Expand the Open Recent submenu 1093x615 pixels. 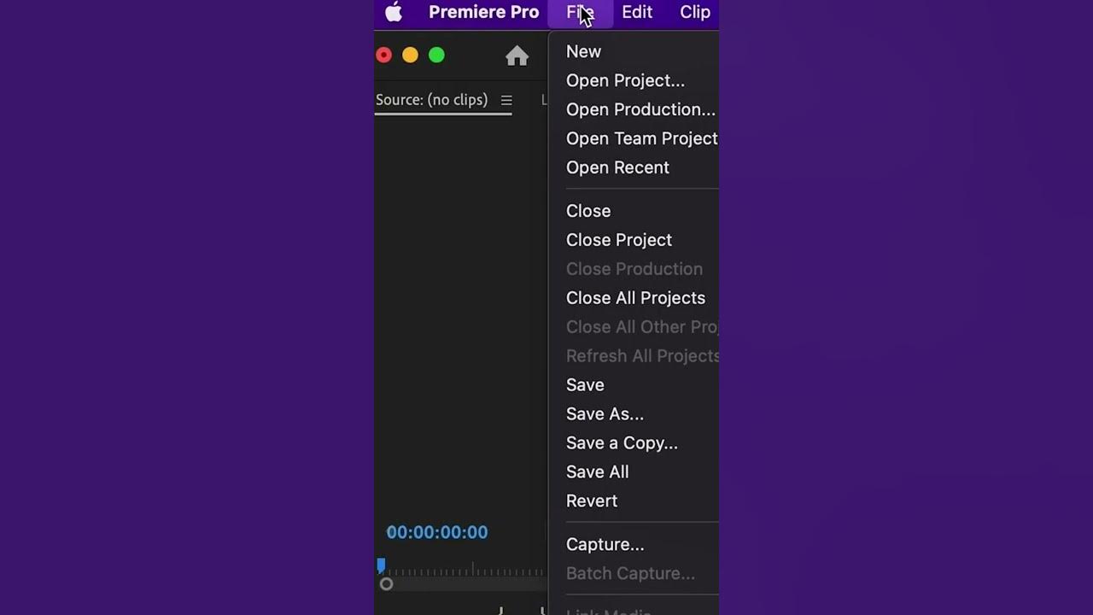coord(617,167)
